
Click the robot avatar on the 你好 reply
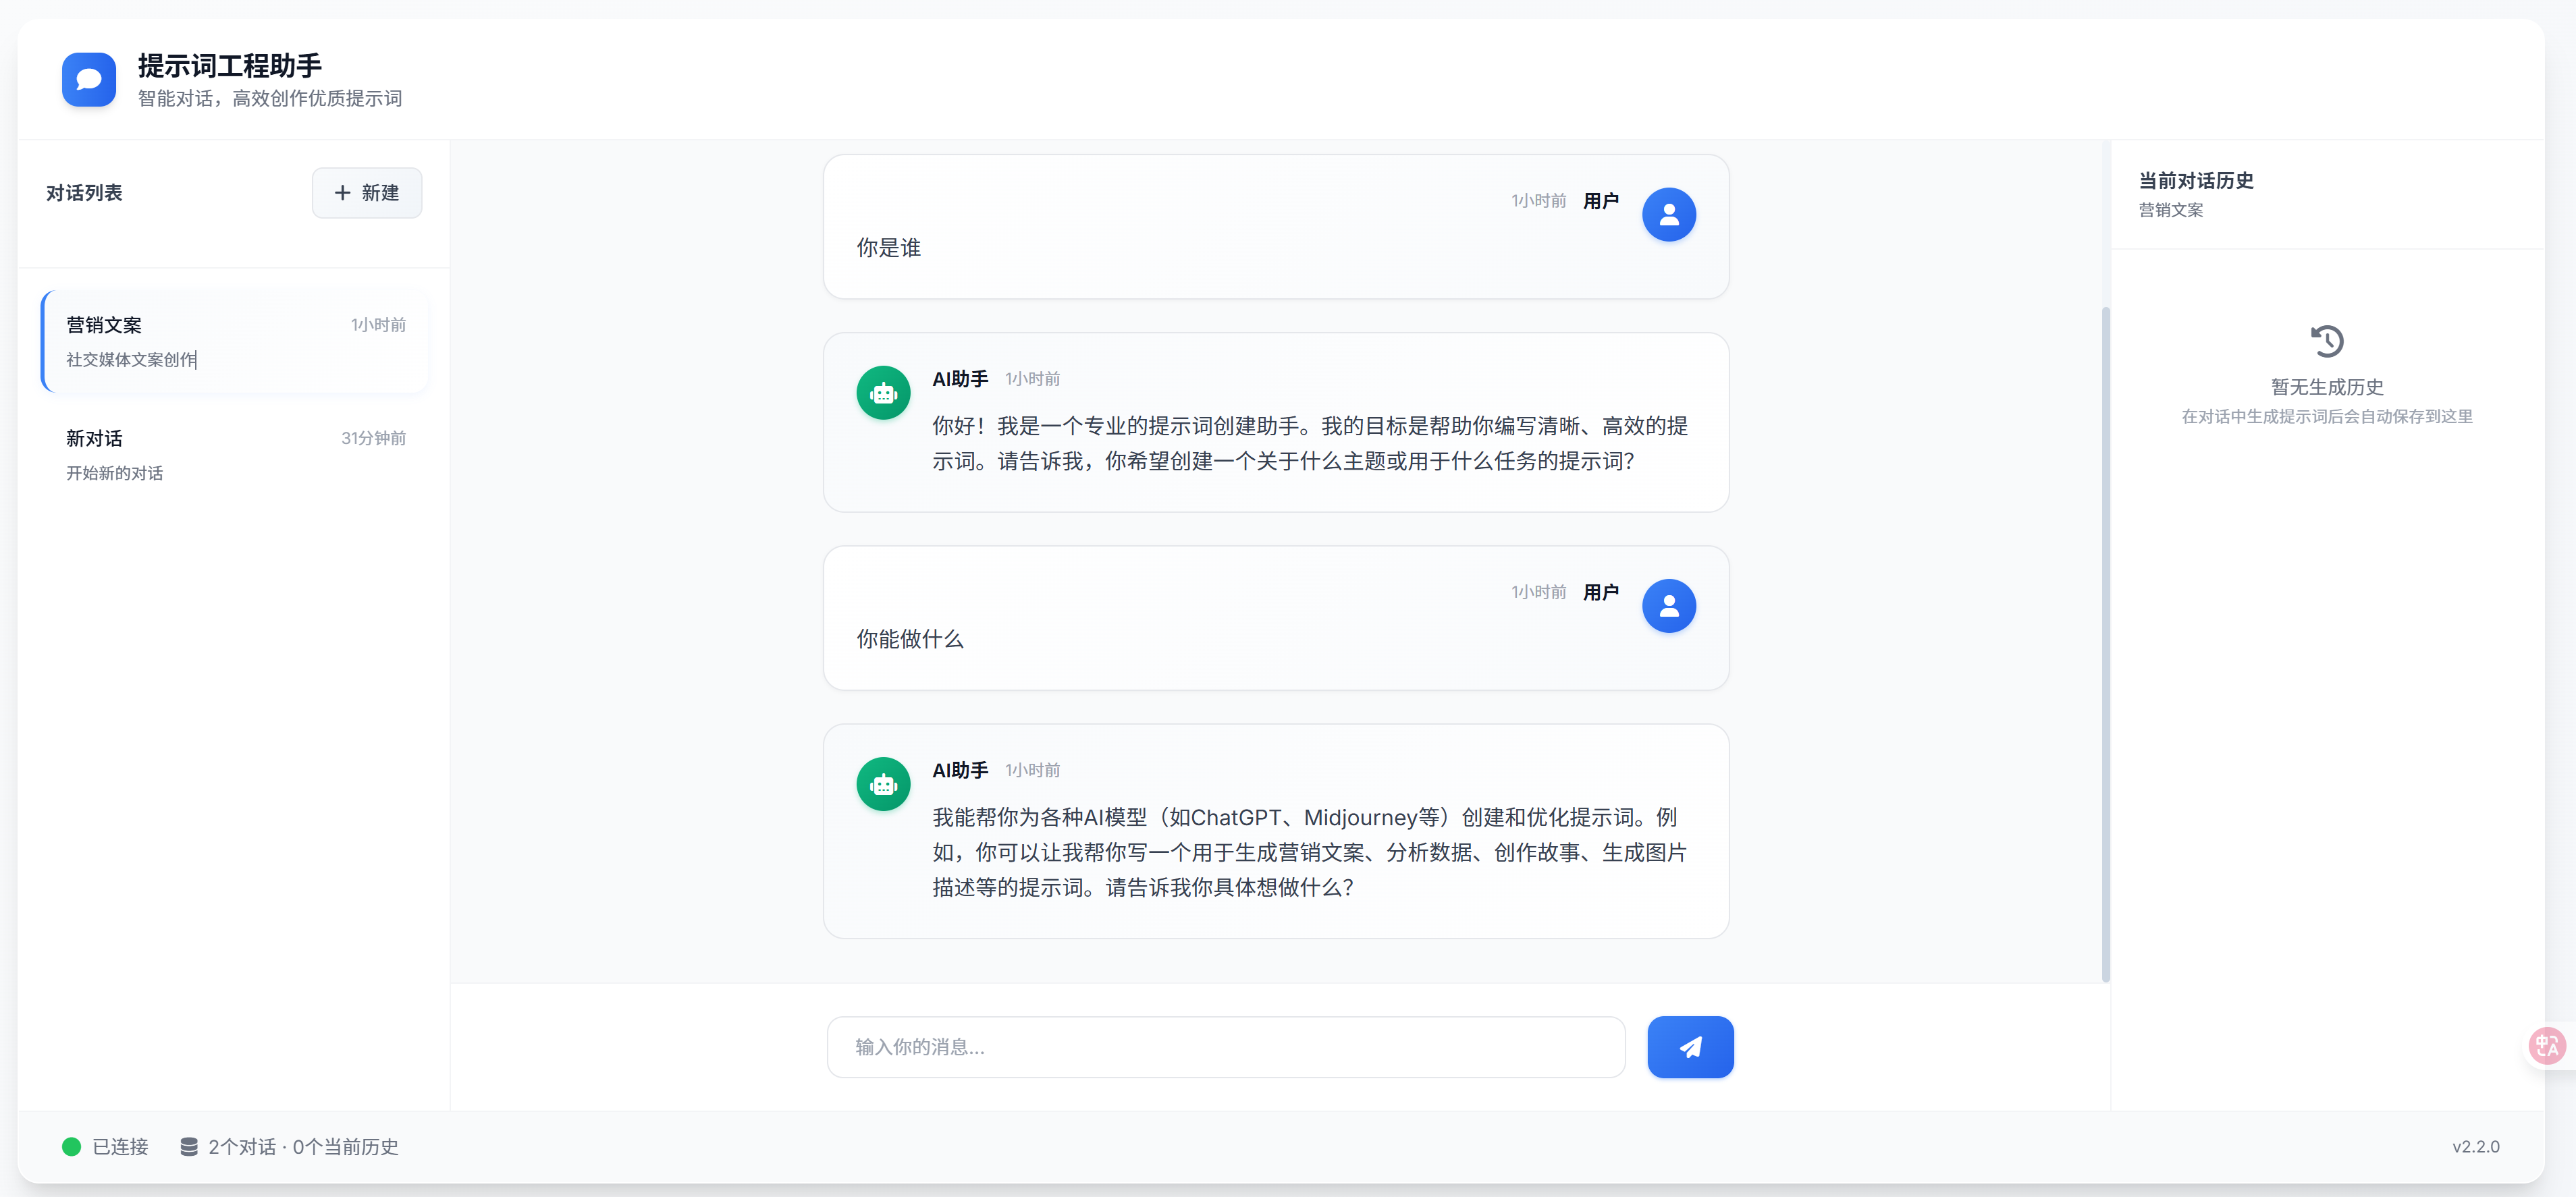883,393
